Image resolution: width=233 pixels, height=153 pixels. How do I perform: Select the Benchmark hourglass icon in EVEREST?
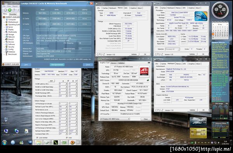7,54
